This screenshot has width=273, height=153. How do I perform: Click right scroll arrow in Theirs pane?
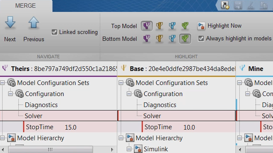coord(112,150)
